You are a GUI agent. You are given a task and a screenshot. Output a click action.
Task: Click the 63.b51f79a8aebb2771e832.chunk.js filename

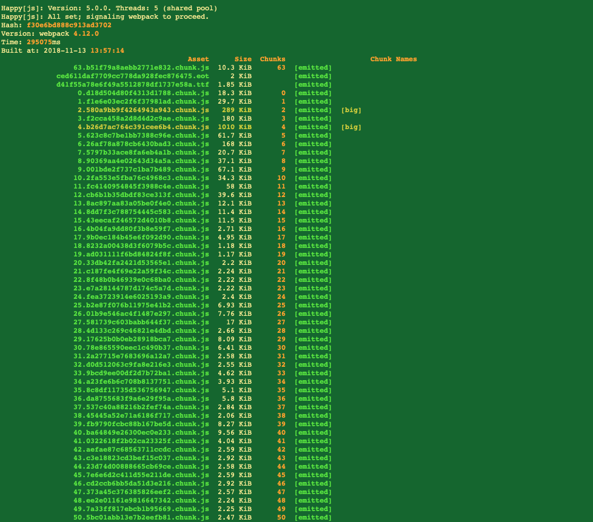coord(141,68)
